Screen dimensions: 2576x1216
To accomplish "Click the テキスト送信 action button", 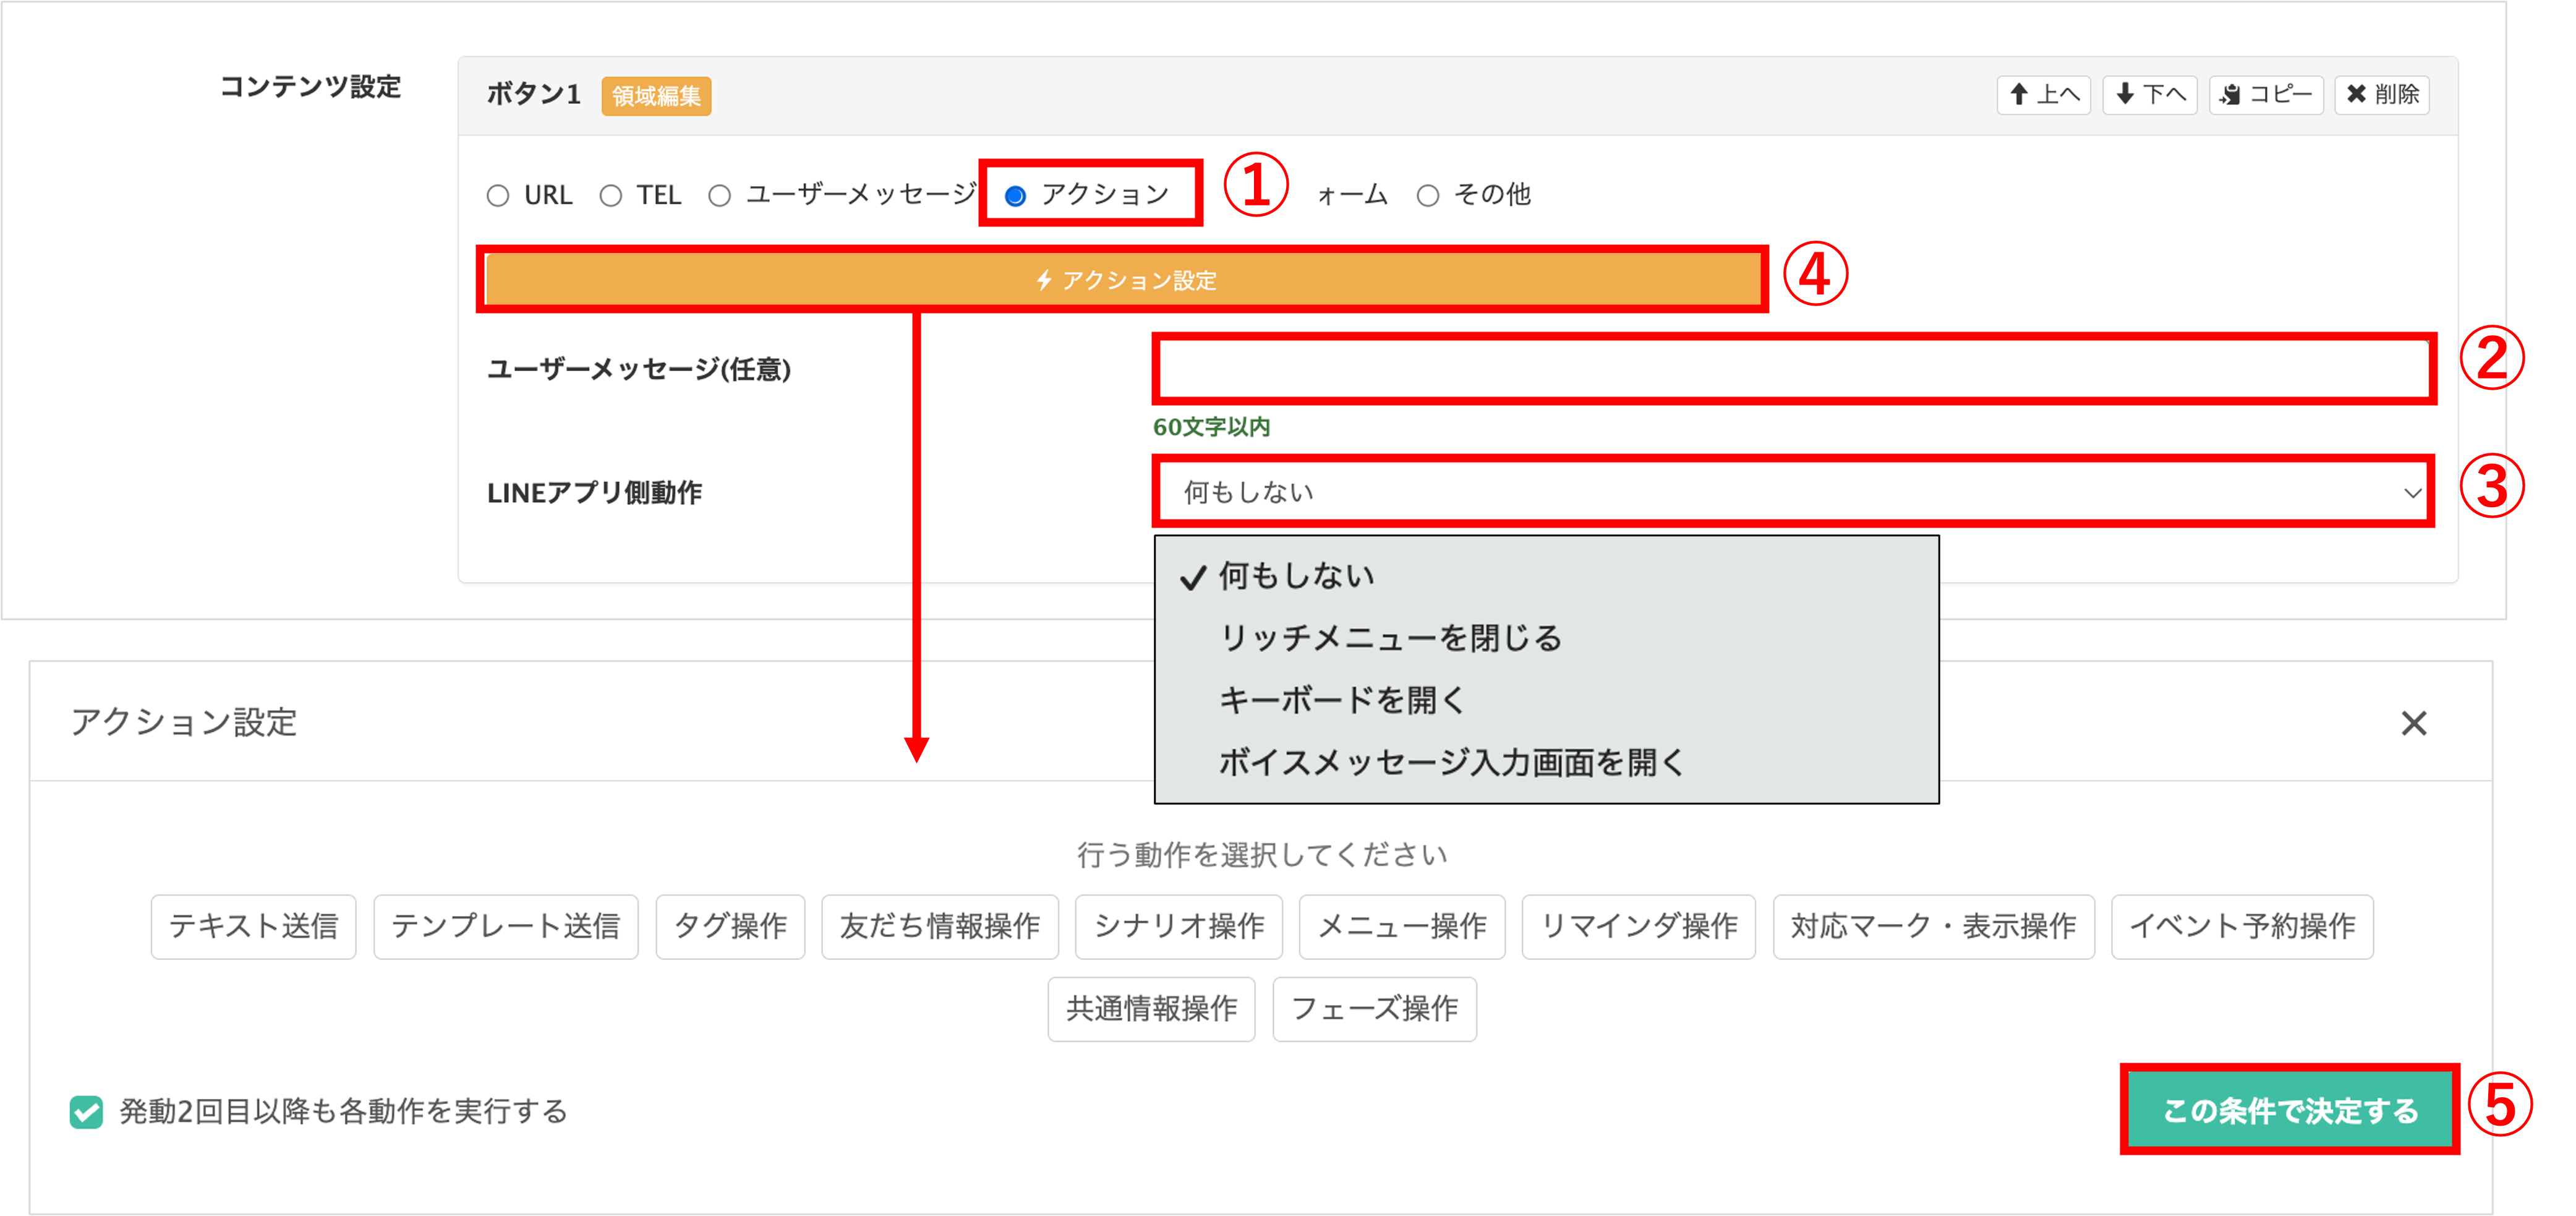I will point(253,926).
